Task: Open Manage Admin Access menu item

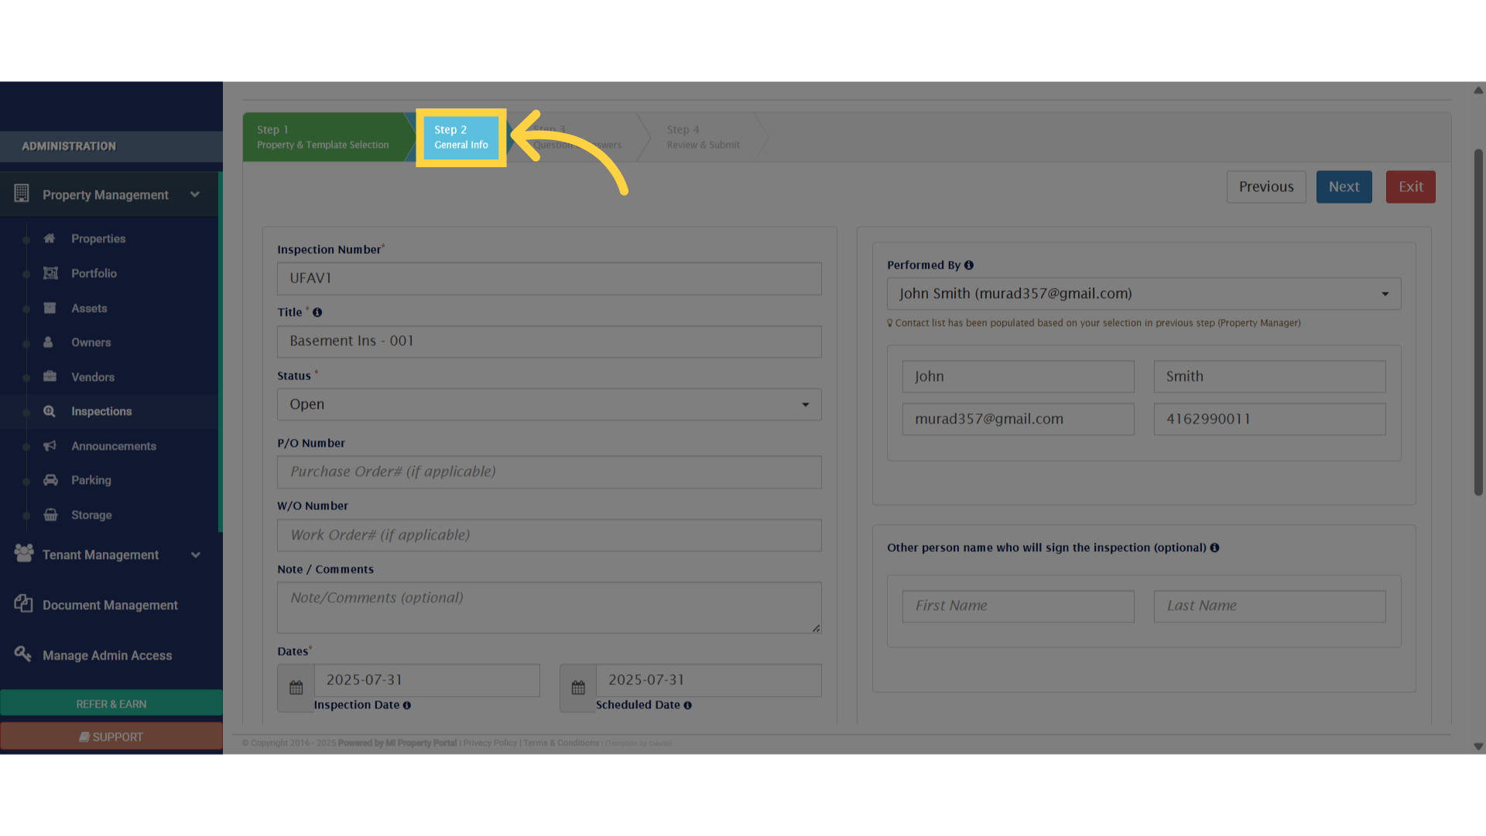Action: point(108,656)
